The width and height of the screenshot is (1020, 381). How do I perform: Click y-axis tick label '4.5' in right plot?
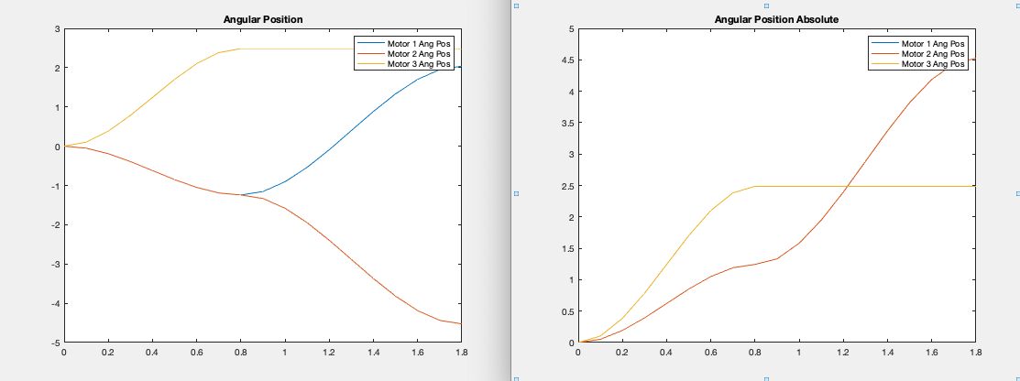[566, 60]
